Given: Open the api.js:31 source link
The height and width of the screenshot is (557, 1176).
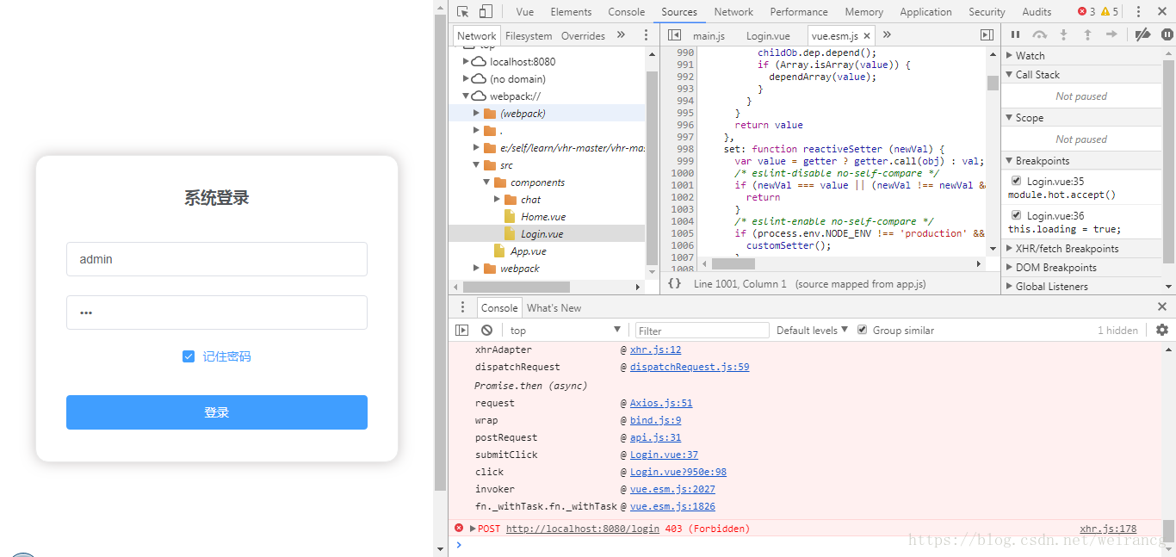Looking at the screenshot, I should pyautogui.click(x=655, y=437).
